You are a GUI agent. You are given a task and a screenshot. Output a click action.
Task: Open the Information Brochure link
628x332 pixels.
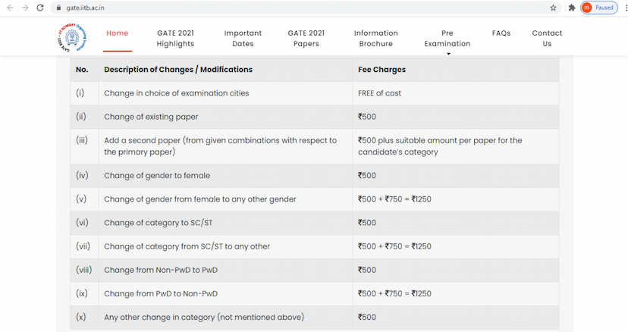[x=375, y=39]
